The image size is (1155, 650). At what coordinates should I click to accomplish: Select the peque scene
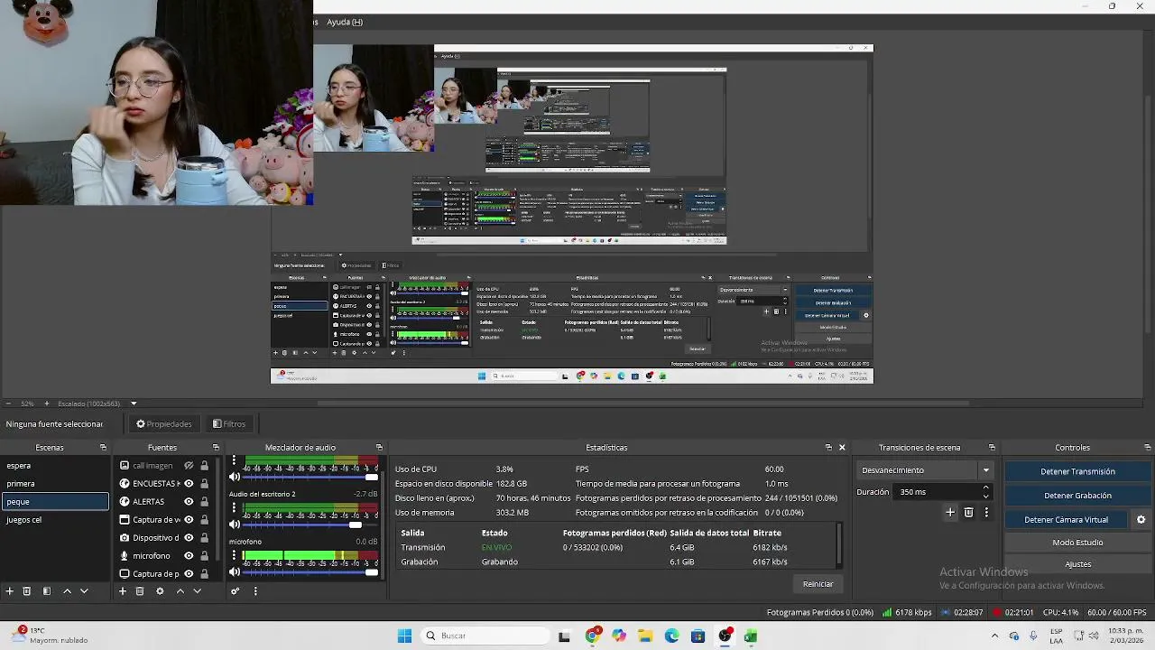[54, 502]
